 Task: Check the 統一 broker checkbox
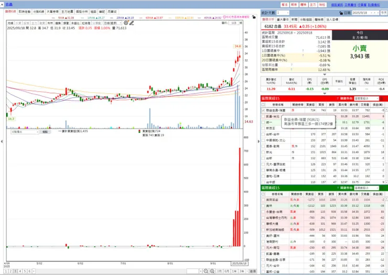tap(263, 123)
